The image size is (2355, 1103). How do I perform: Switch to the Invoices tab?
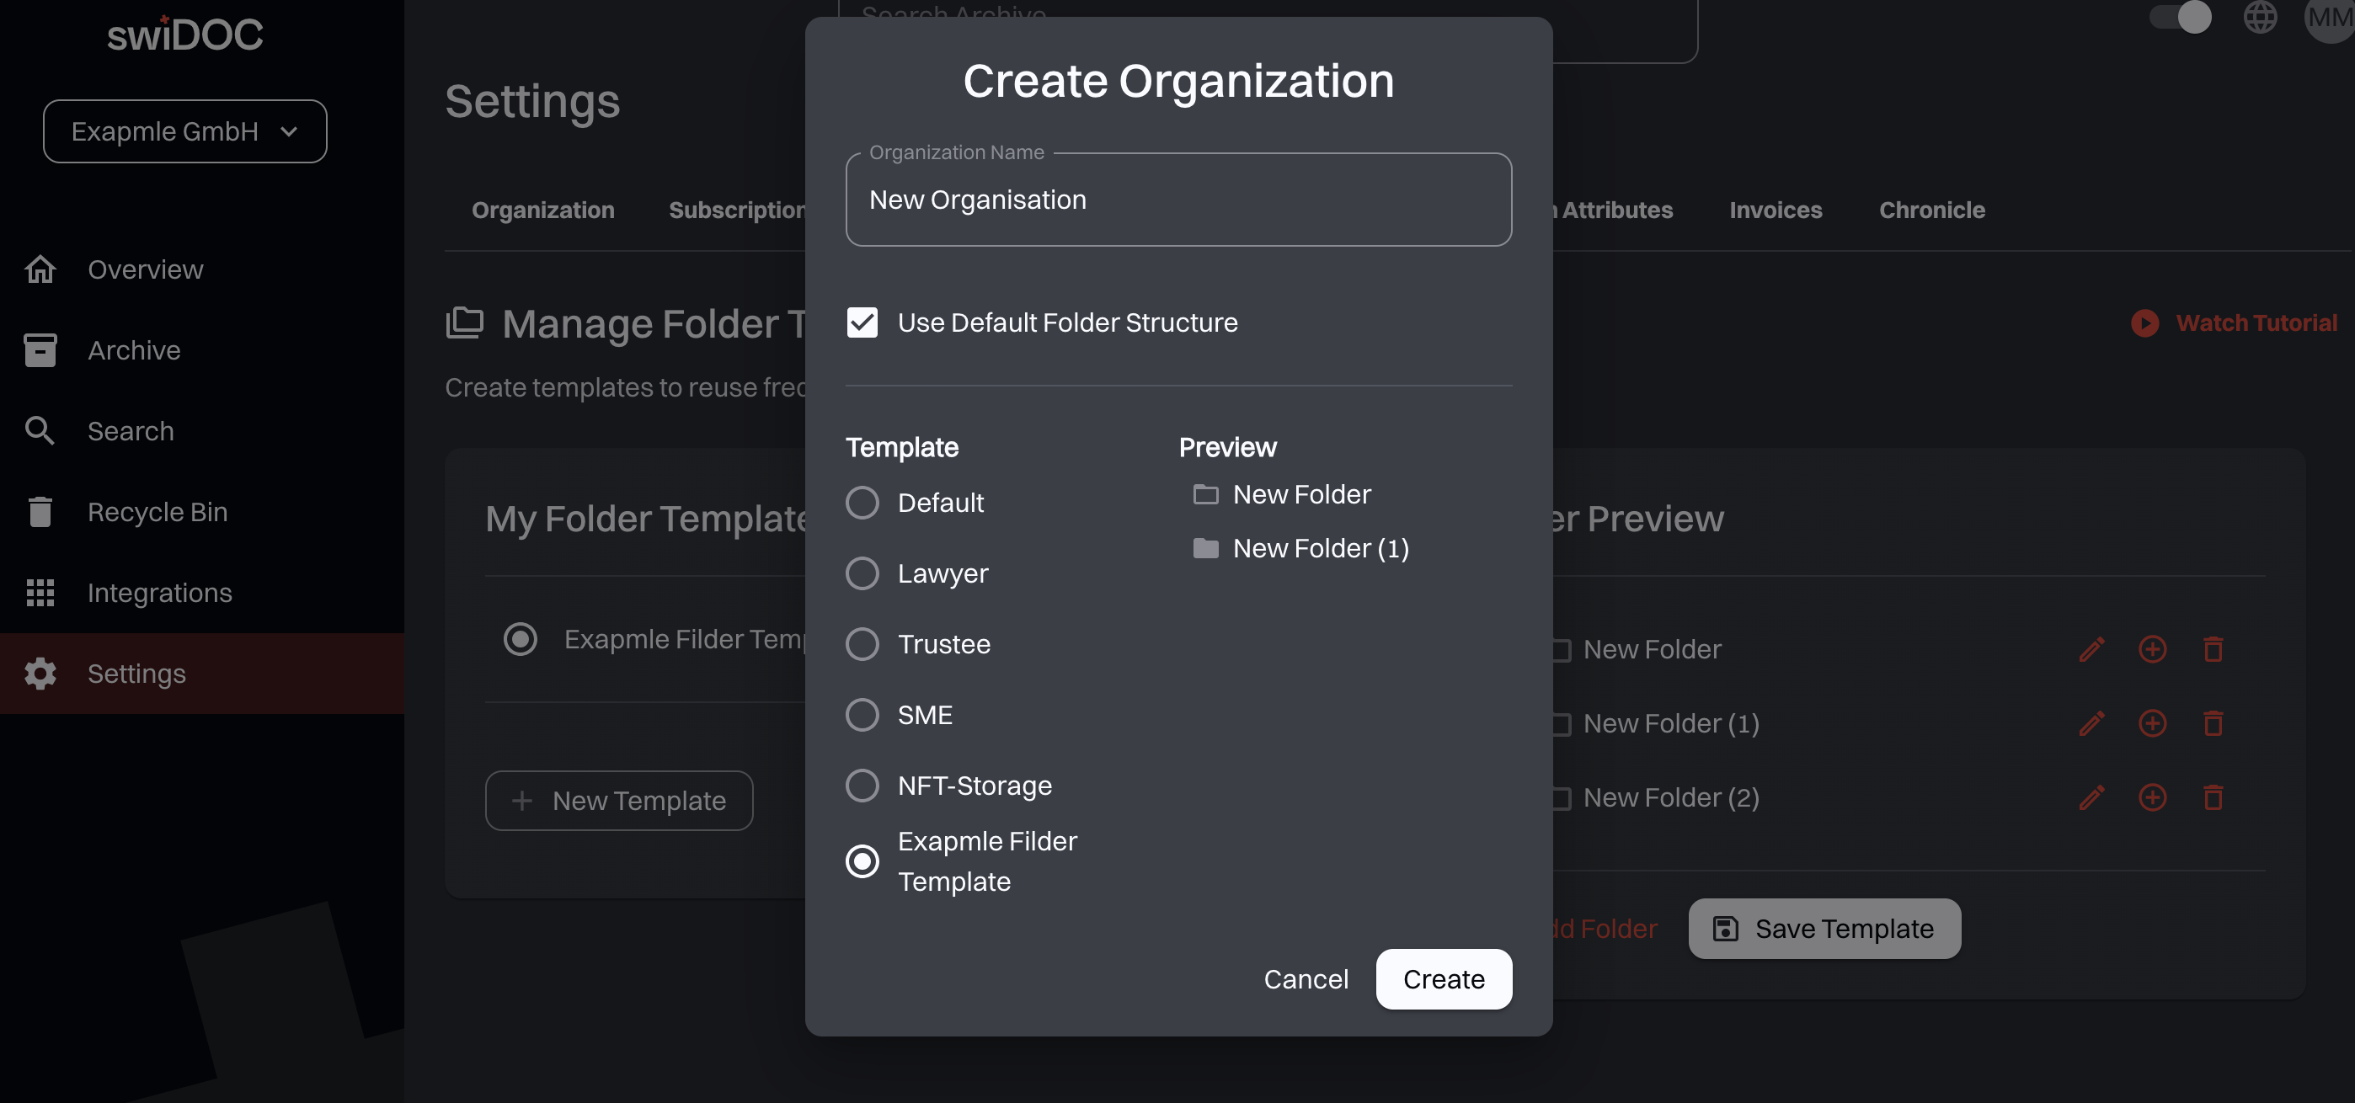point(1775,210)
